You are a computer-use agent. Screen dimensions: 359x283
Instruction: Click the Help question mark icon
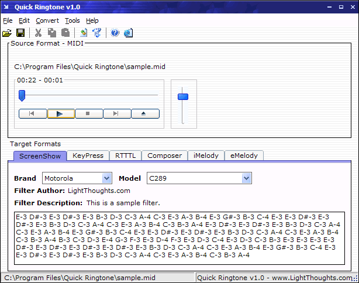click(x=115, y=33)
